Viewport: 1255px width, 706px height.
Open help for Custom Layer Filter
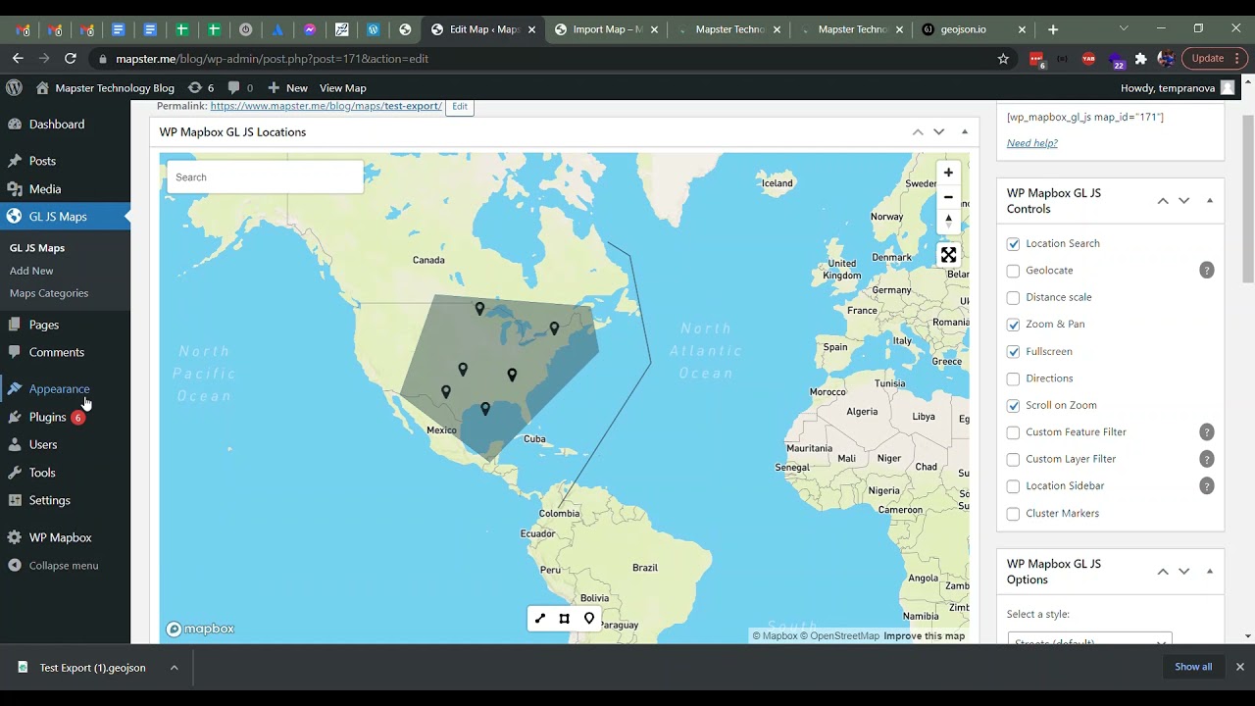coord(1207,459)
